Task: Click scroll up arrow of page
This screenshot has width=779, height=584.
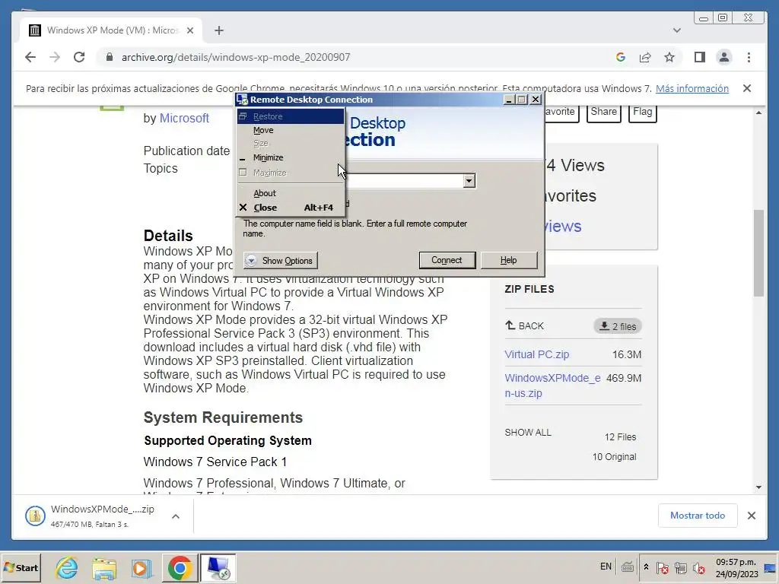Action: (758, 113)
